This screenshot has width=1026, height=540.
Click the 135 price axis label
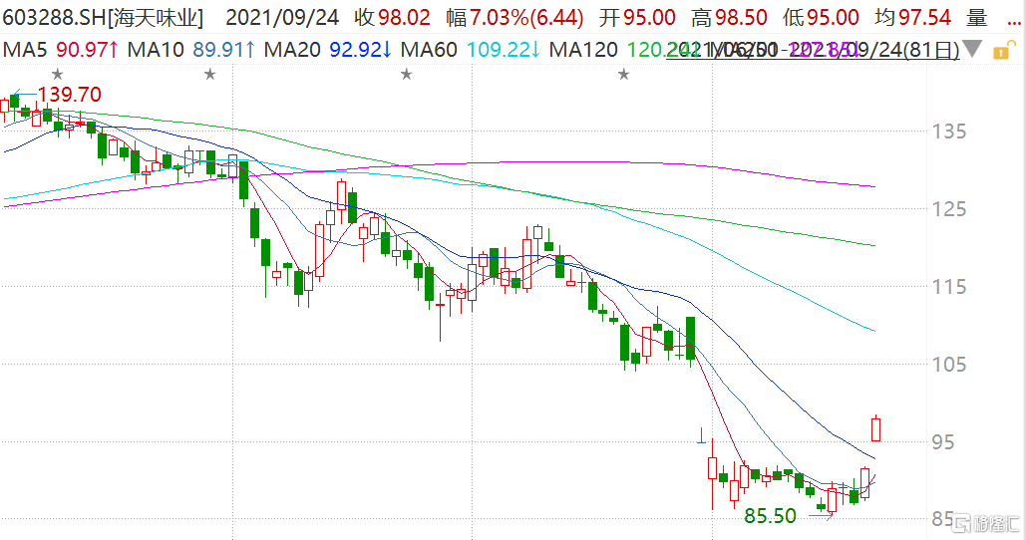tap(949, 132)
